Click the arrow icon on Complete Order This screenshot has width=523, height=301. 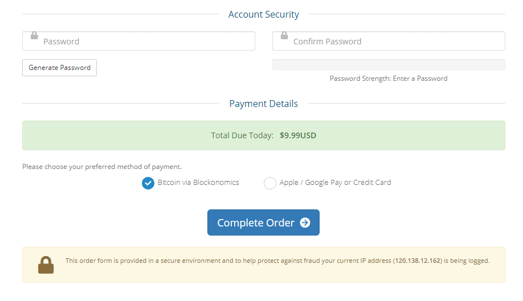[305, 222]
